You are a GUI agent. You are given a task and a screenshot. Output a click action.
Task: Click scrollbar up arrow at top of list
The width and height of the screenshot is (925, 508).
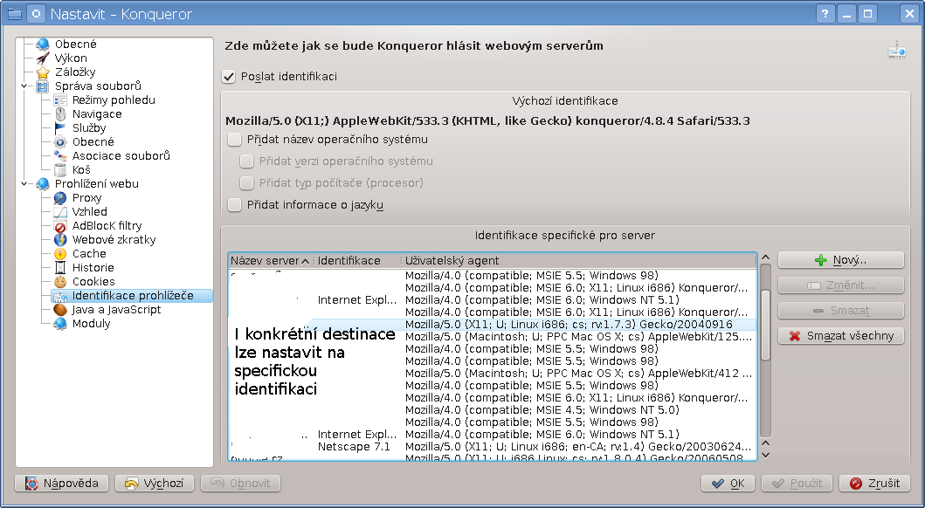point(766,257)
